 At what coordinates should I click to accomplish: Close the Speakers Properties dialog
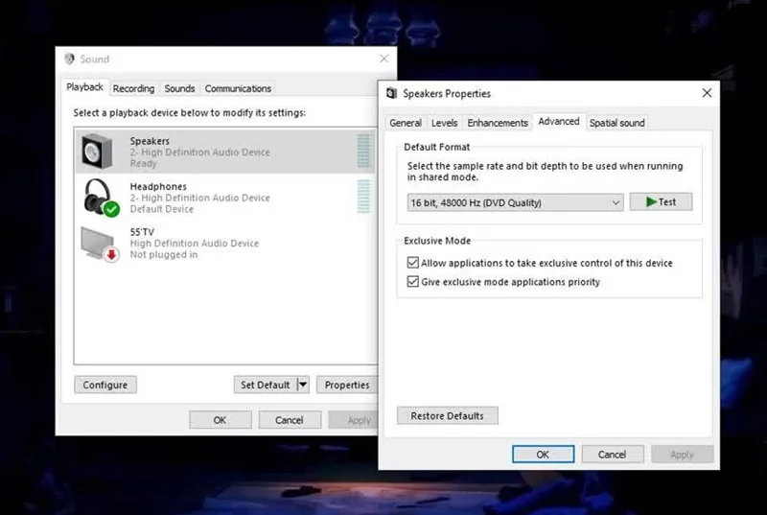click(x=707, y=93)
